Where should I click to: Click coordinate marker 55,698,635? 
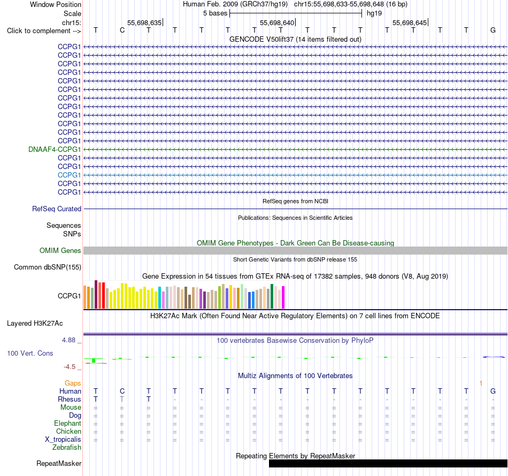(x=144, y=22)
